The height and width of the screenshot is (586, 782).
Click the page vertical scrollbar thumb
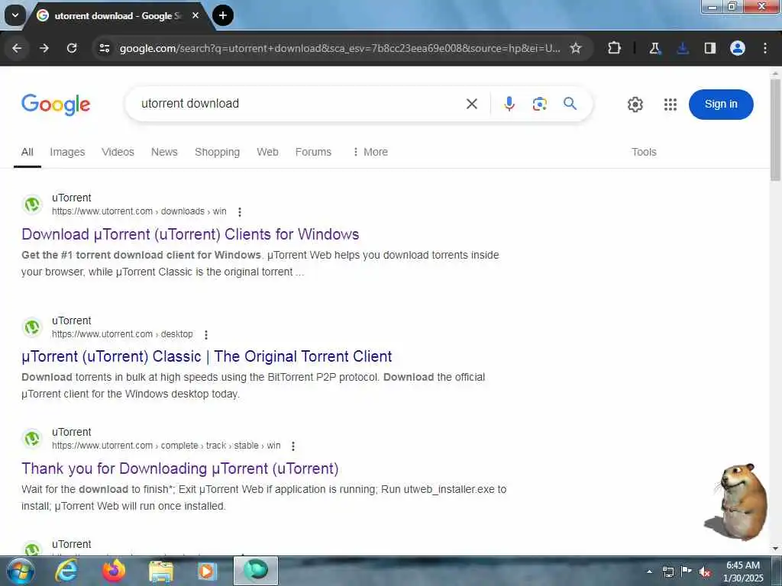(x=776, y=130)
